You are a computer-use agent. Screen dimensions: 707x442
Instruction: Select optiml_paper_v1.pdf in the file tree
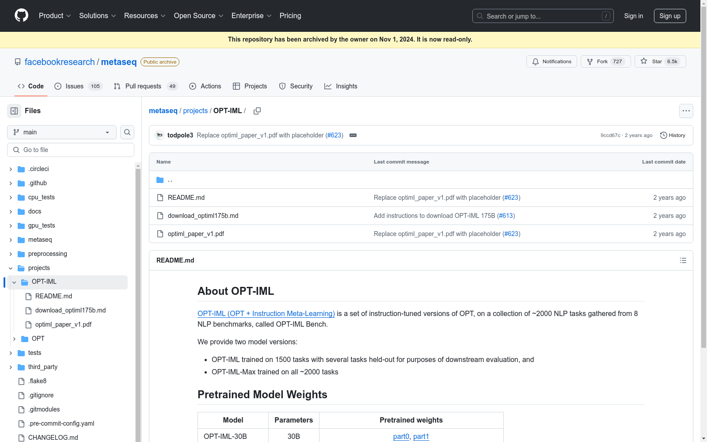tap(63, 324)
